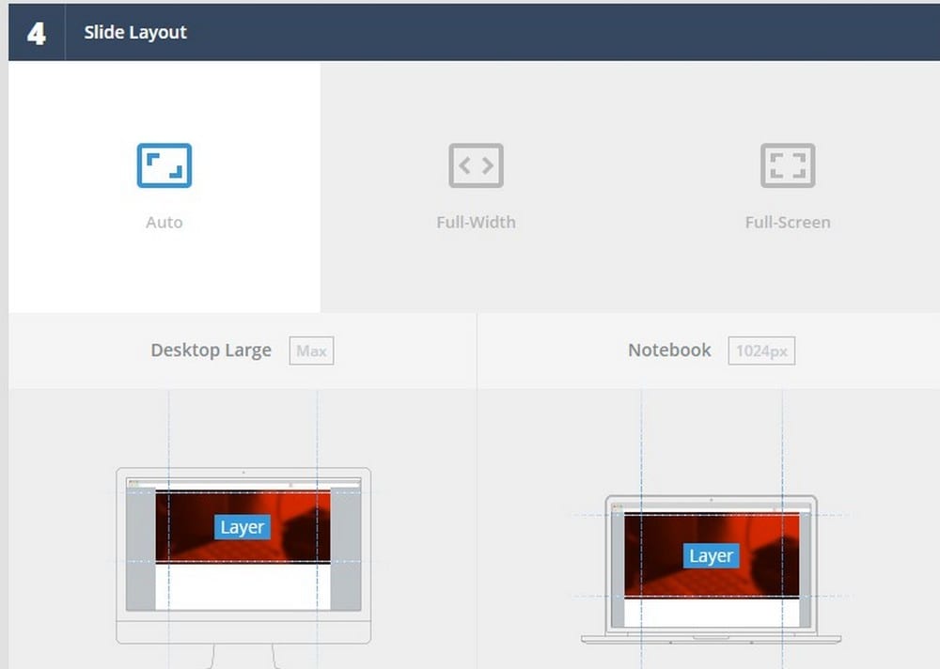Select the Full-Width layout icon
Screen dimensions: 940x669
(476, 165)
